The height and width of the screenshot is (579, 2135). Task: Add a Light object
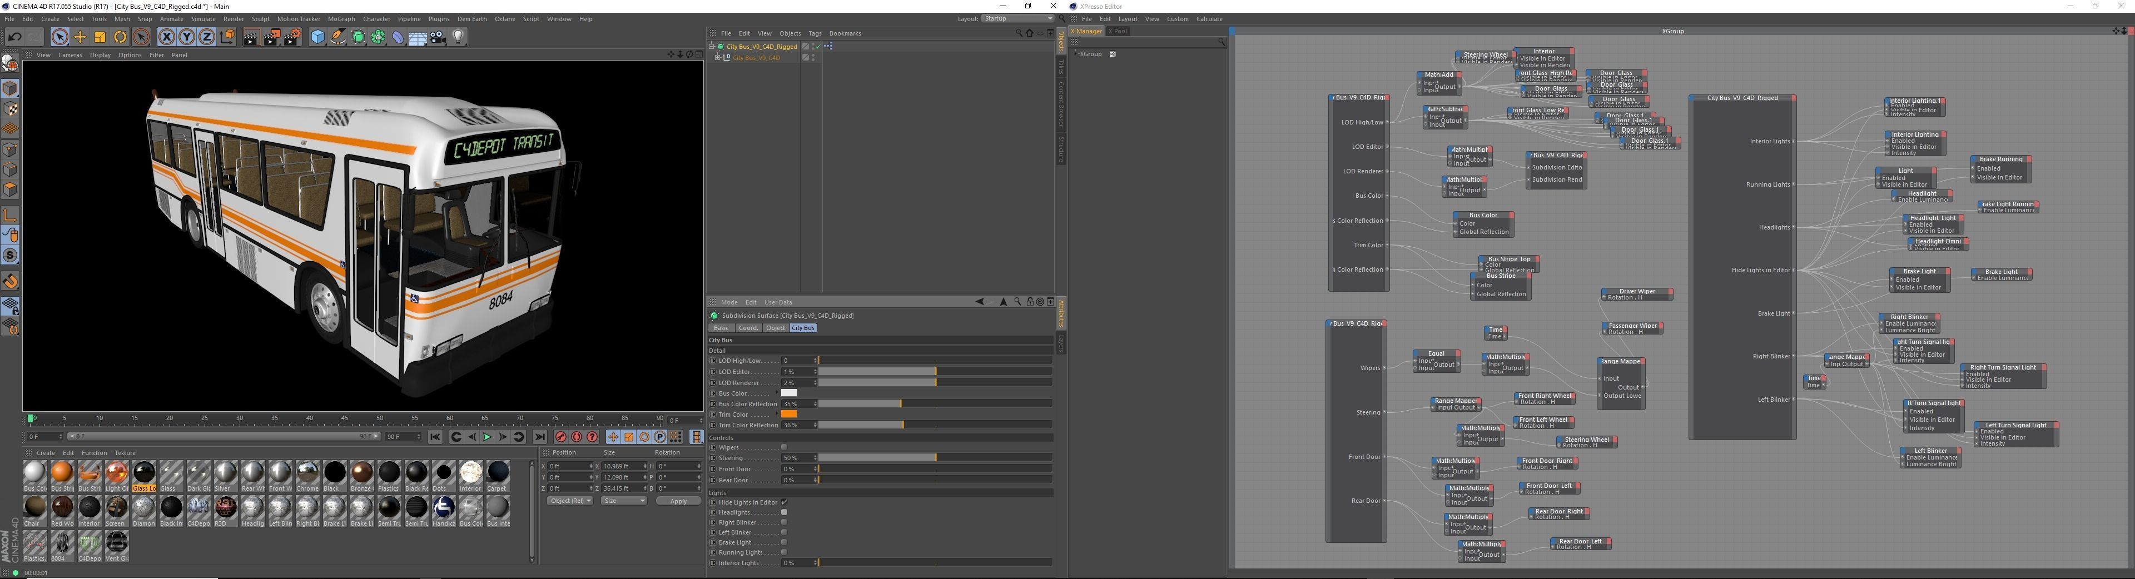[458, 37]
